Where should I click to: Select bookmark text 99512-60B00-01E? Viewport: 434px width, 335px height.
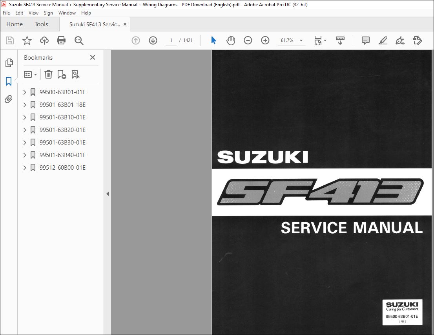[62, 168]
